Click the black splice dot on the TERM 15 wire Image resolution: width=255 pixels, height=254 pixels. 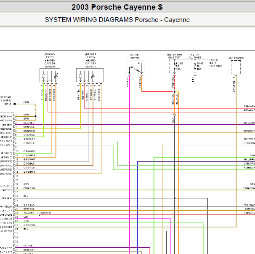pos(175,198)
